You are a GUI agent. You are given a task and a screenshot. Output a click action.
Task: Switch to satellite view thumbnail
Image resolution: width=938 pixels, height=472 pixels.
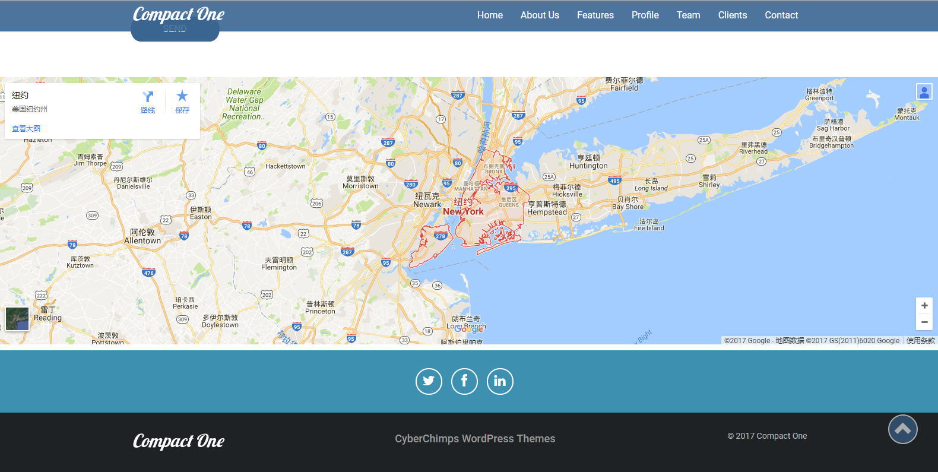tap(17, 319)
